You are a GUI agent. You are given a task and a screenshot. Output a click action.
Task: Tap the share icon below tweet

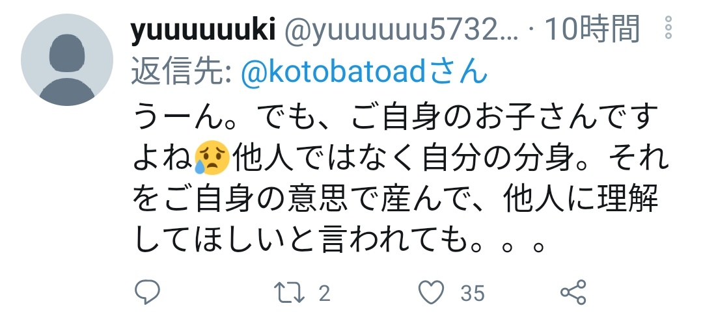(x=573, y=292)
